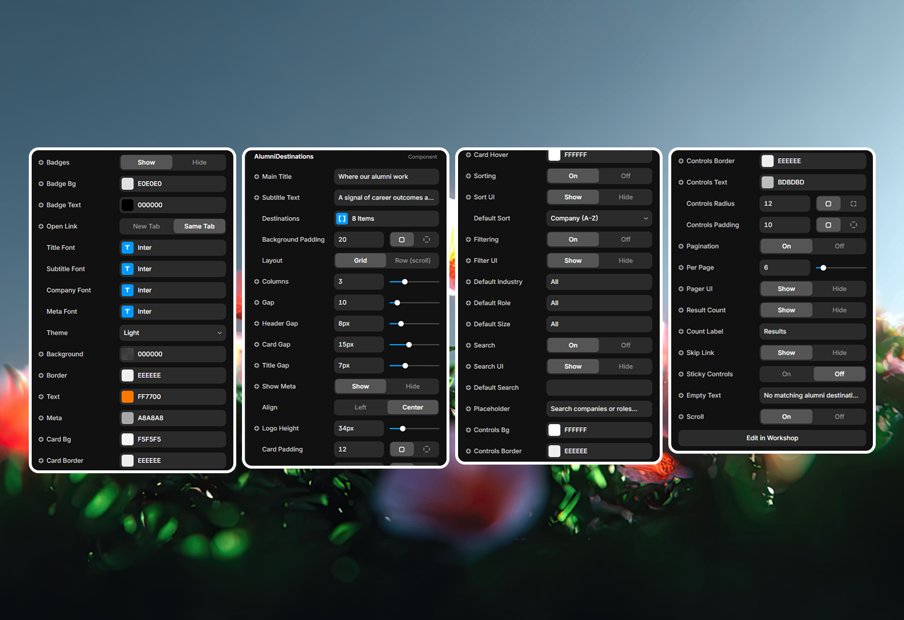The height and width of the screenshot is (620, 904).
Task: Click the Title Font type icon
Action: pos(127,248)
